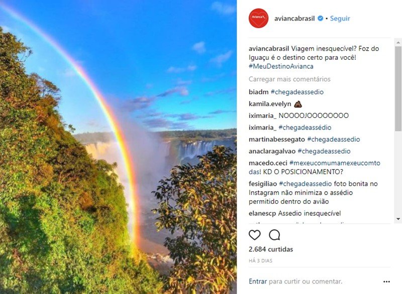Click the Avianca red profile picture
The image size is (402, 294).
click(x=258, y=18)
